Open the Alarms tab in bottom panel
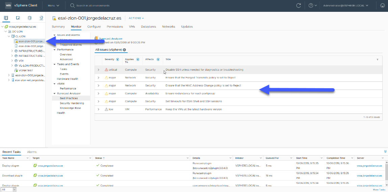 pyautogui.click(x=32, y=152)
